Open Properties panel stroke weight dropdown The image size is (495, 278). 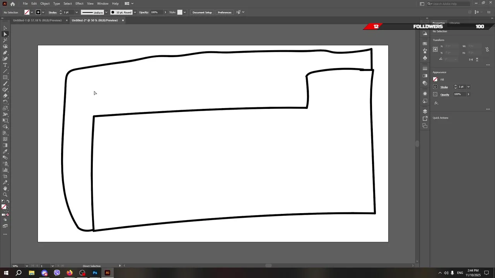(x=468, y=87)
